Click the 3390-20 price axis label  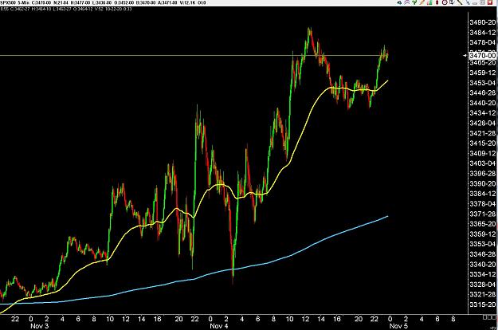pos(483,184)
